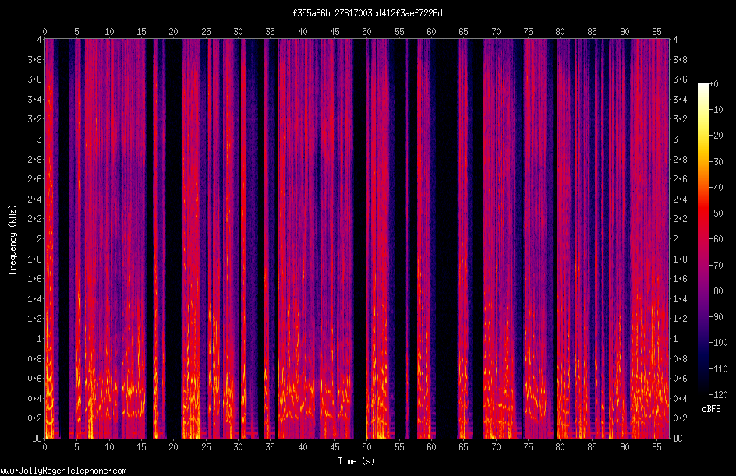This screenshot has width=736, height=476.
Task: Click '1.8' tick on the right frequency axis
Action: 680,259
